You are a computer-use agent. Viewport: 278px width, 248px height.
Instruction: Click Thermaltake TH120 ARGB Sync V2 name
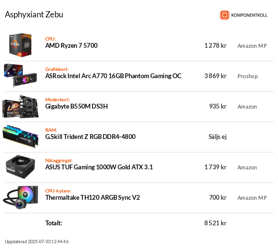[93, 198]
